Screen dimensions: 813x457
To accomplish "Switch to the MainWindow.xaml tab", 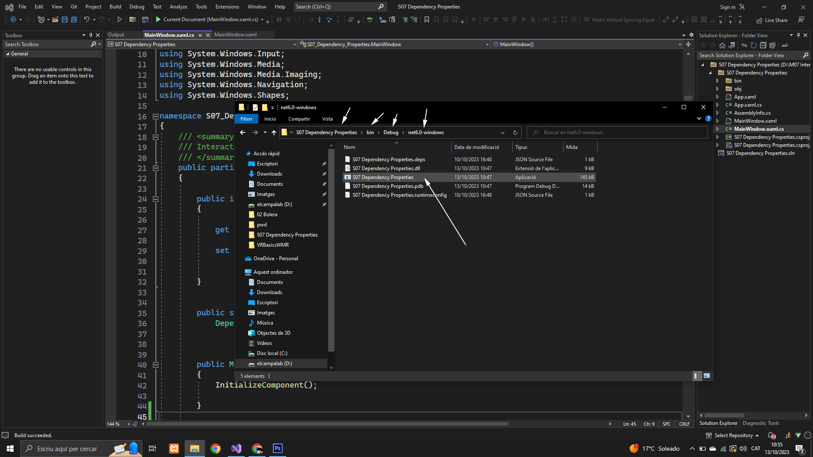I will (x=235, y=35).
